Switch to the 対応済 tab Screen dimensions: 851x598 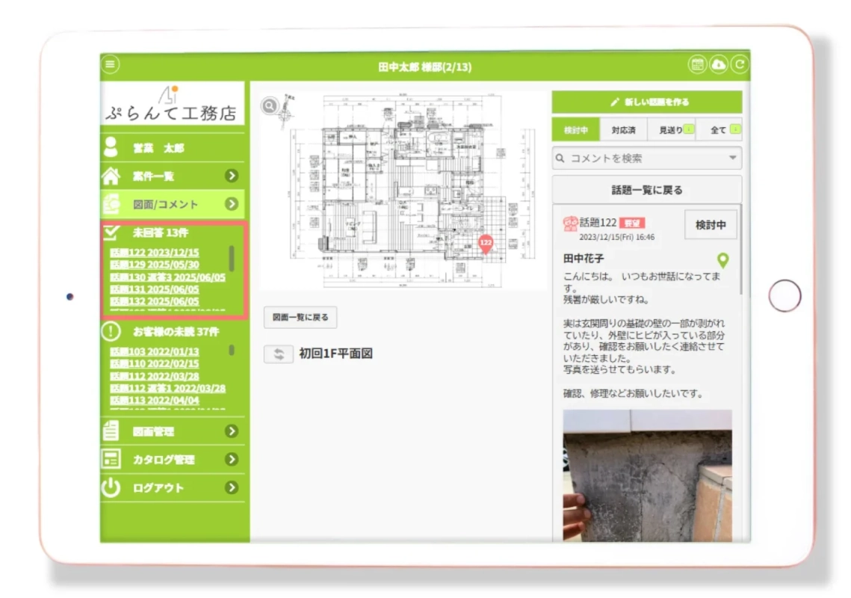coord(624,130)
